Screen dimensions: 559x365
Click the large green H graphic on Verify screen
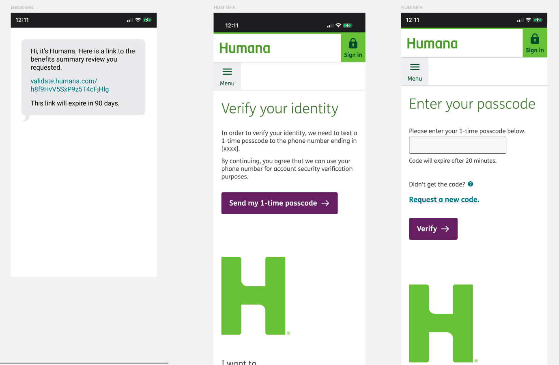pos(254,296)
